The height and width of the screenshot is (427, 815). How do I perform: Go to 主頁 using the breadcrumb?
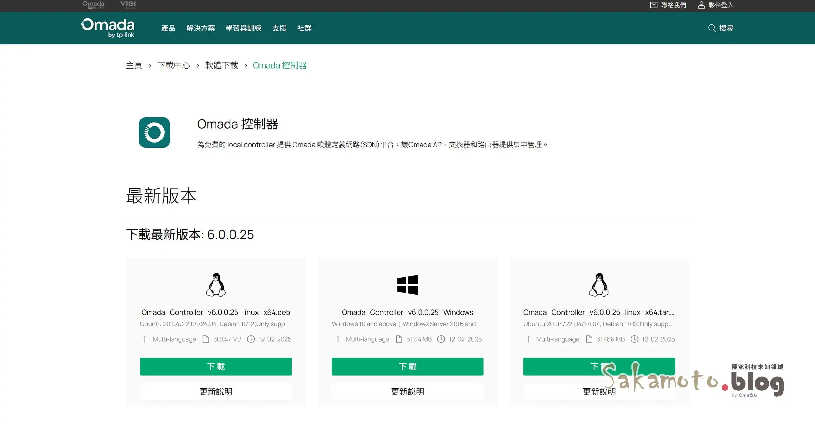[134, 65]
